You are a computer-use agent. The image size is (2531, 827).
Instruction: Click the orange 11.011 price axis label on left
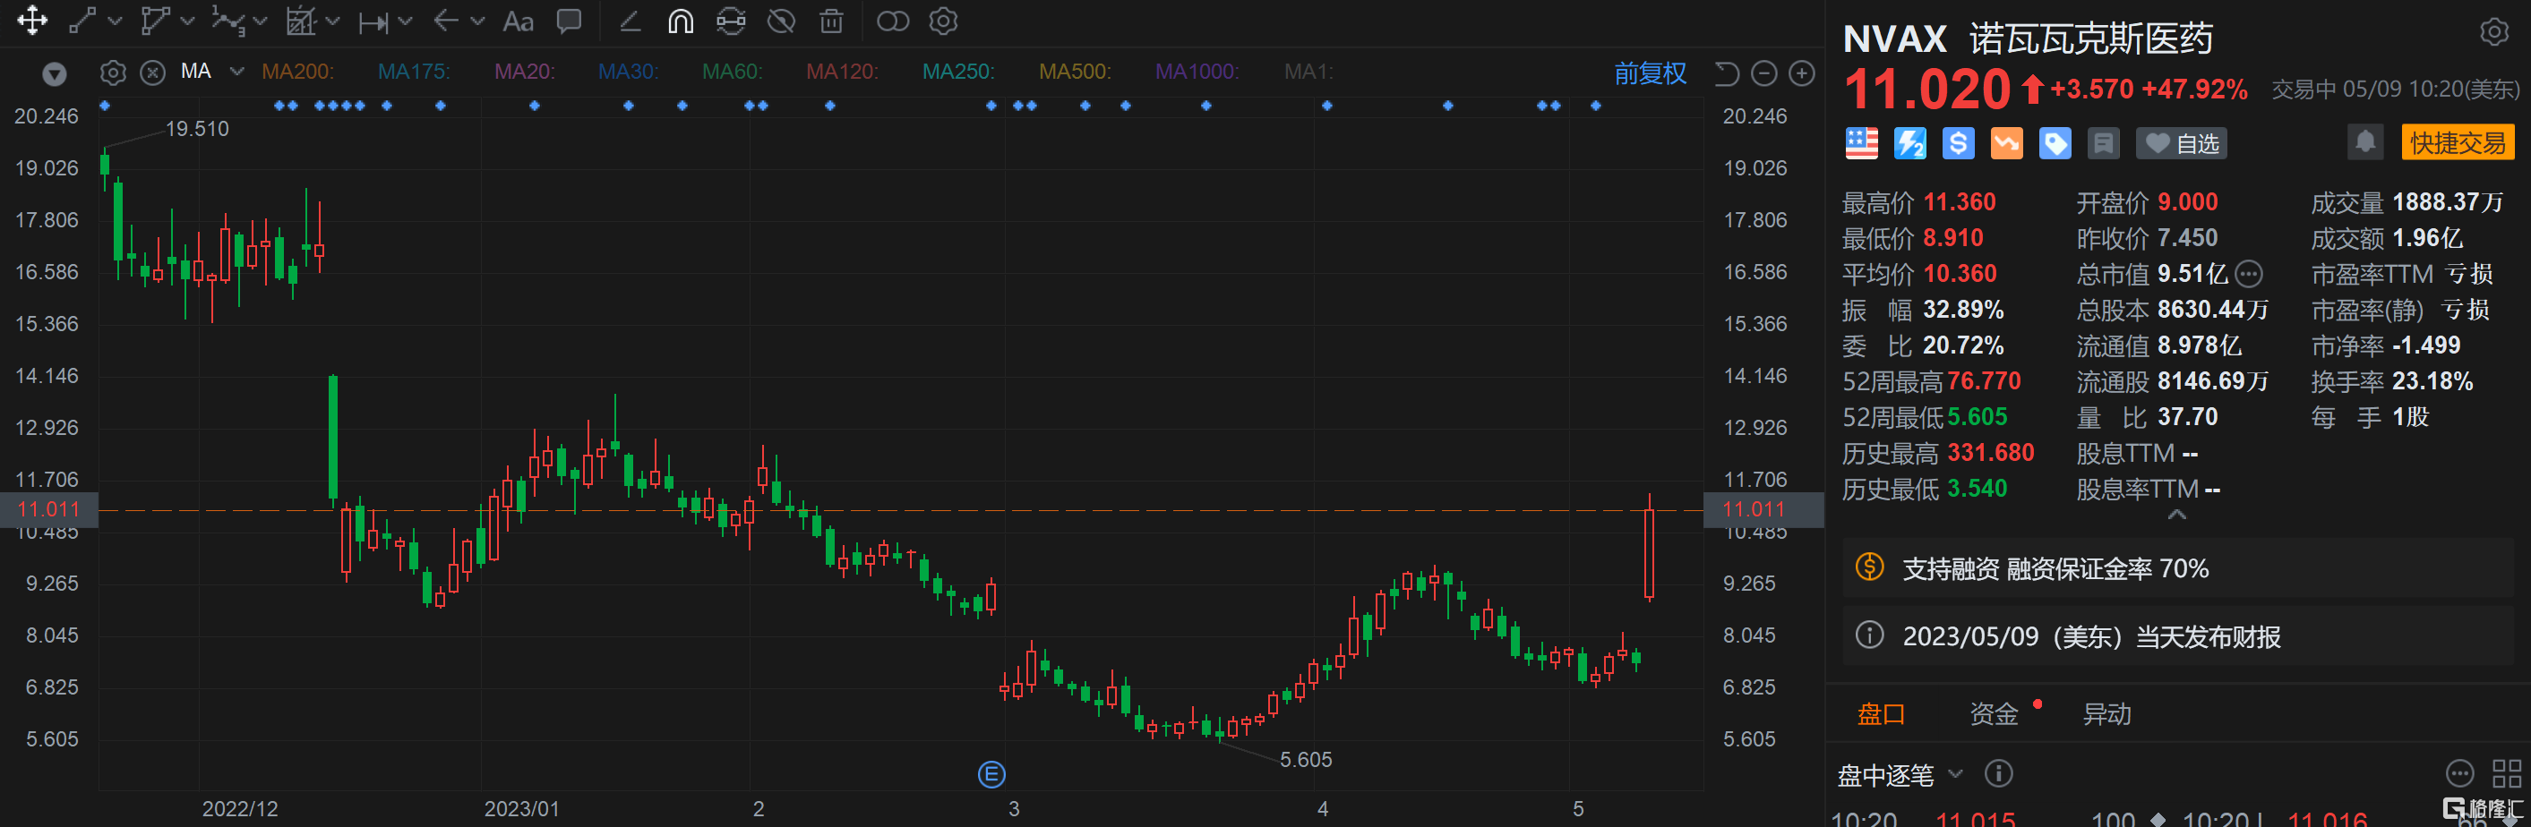click(x=48, y=510)
